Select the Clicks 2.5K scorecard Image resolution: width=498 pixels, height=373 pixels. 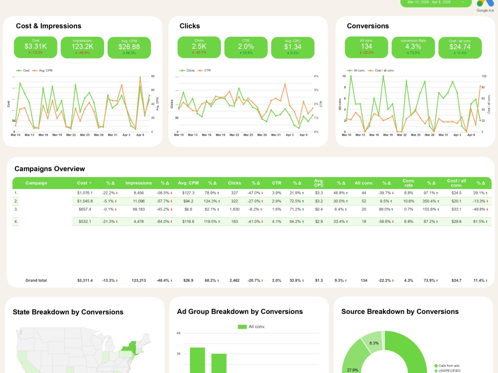click(x=199, y=47)
